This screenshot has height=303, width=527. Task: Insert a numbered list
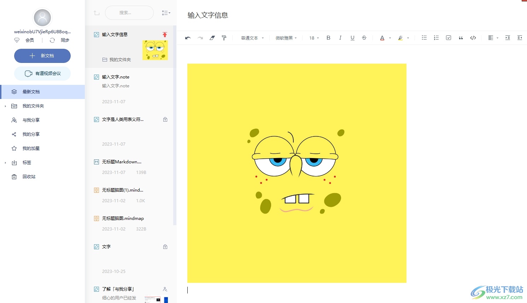pyautogui.click(x=436, y=38)
